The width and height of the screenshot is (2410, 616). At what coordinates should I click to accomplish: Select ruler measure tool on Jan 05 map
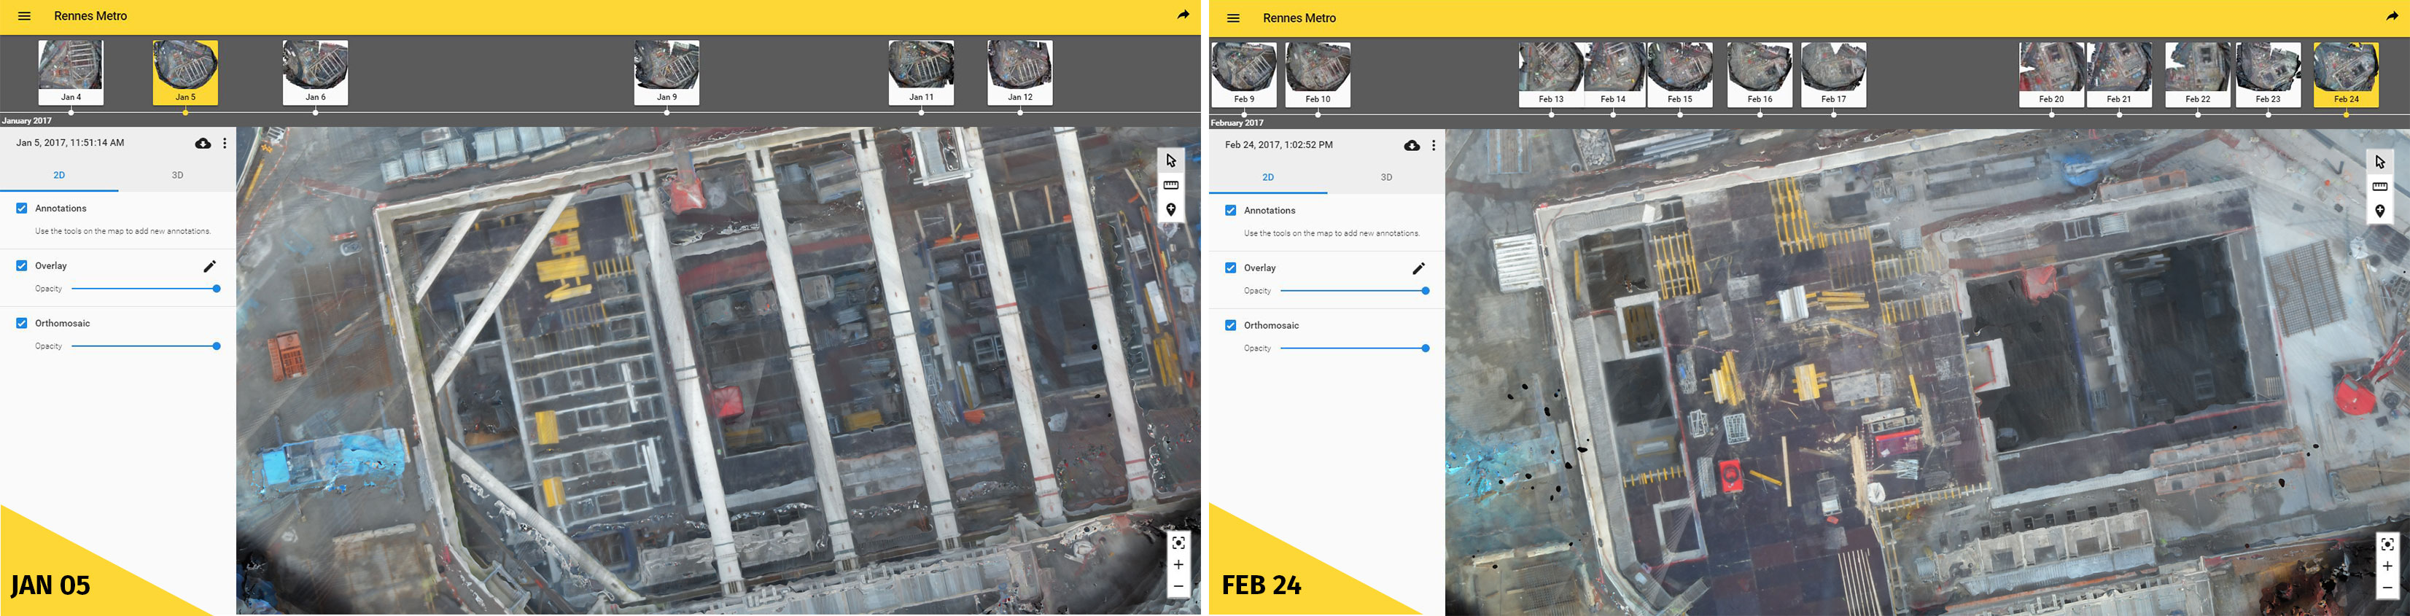(x=1170, y=185)
